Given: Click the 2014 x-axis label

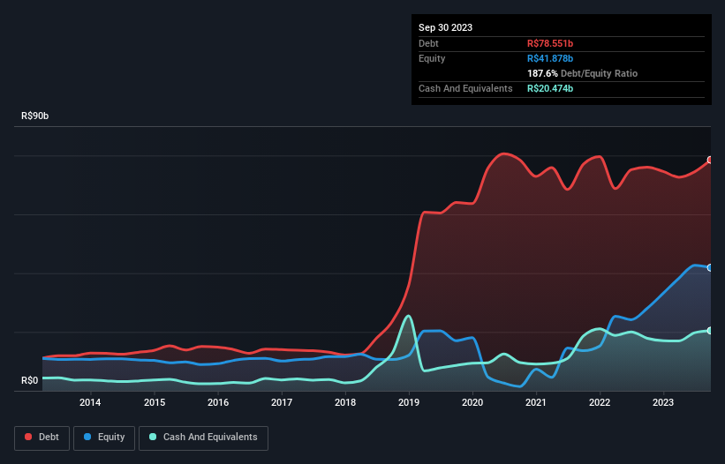Looking at the screenshot, I should [90, 402].
